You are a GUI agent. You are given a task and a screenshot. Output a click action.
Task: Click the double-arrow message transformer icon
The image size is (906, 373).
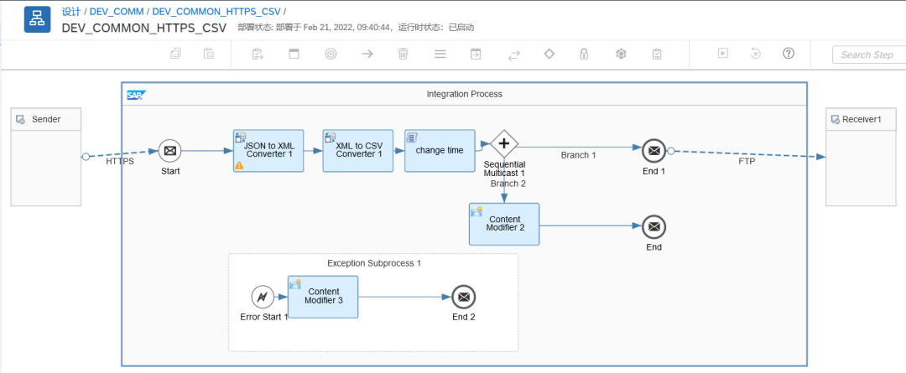click(x=513, y=54)
